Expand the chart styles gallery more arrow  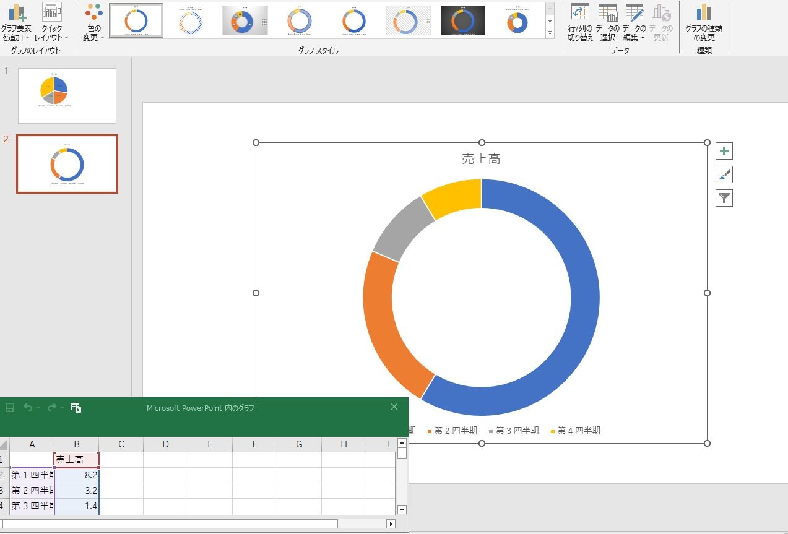pos(550,32)
